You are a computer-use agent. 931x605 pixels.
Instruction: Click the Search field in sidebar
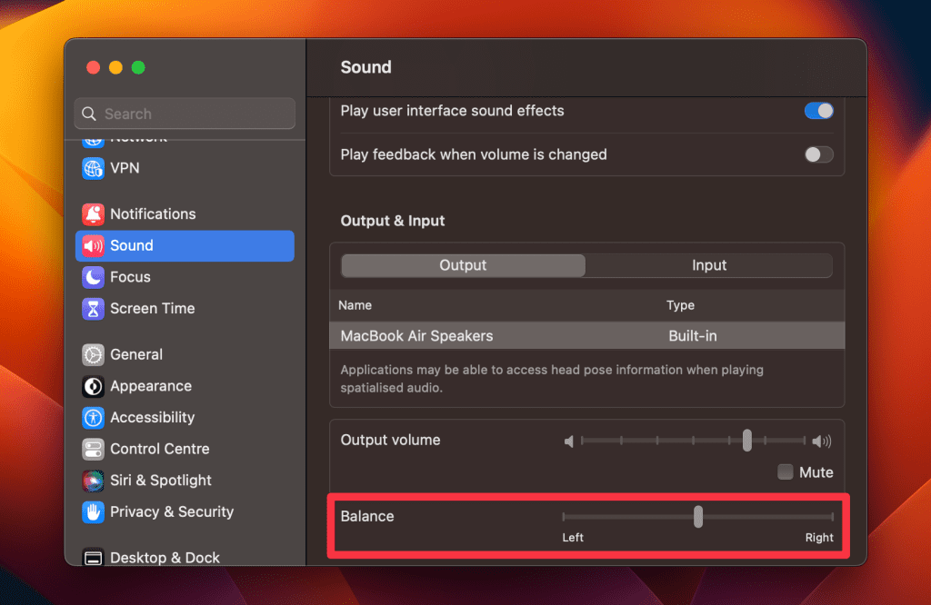(x=185, y=114)
